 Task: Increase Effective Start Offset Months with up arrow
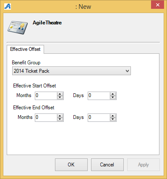coord(60,94)
